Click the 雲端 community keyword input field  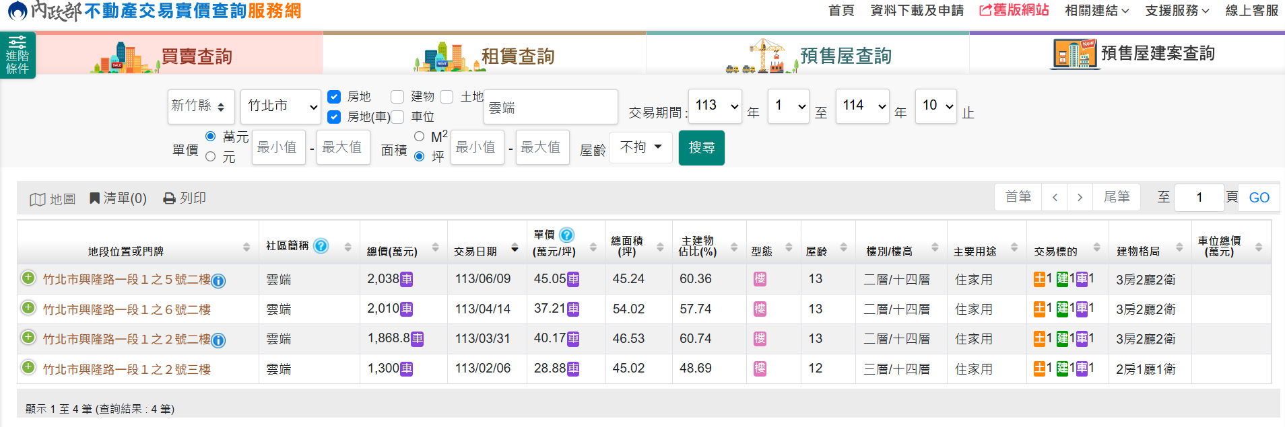tap(550, 108)
